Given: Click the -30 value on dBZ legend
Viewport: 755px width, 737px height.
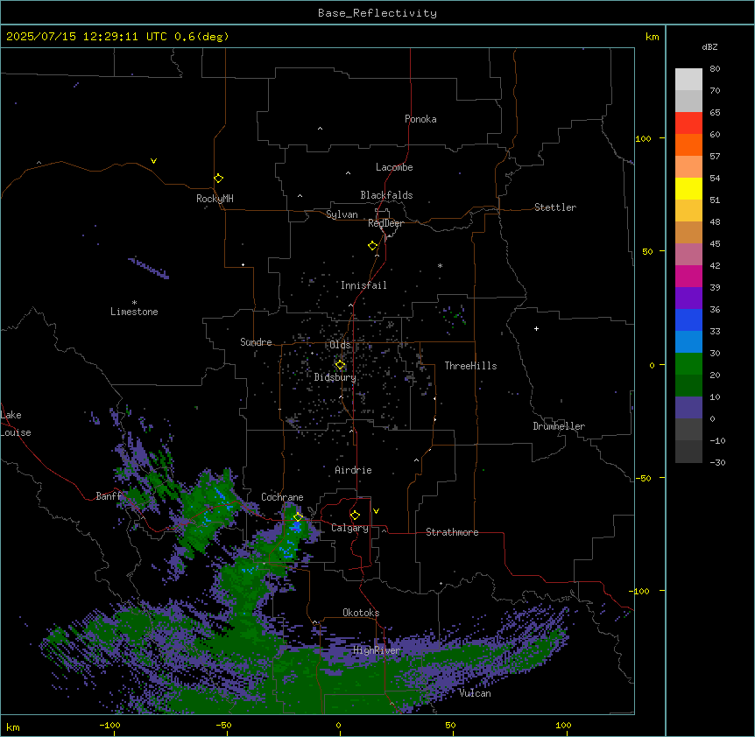Looking at the screenshot, I should [717, 463].
